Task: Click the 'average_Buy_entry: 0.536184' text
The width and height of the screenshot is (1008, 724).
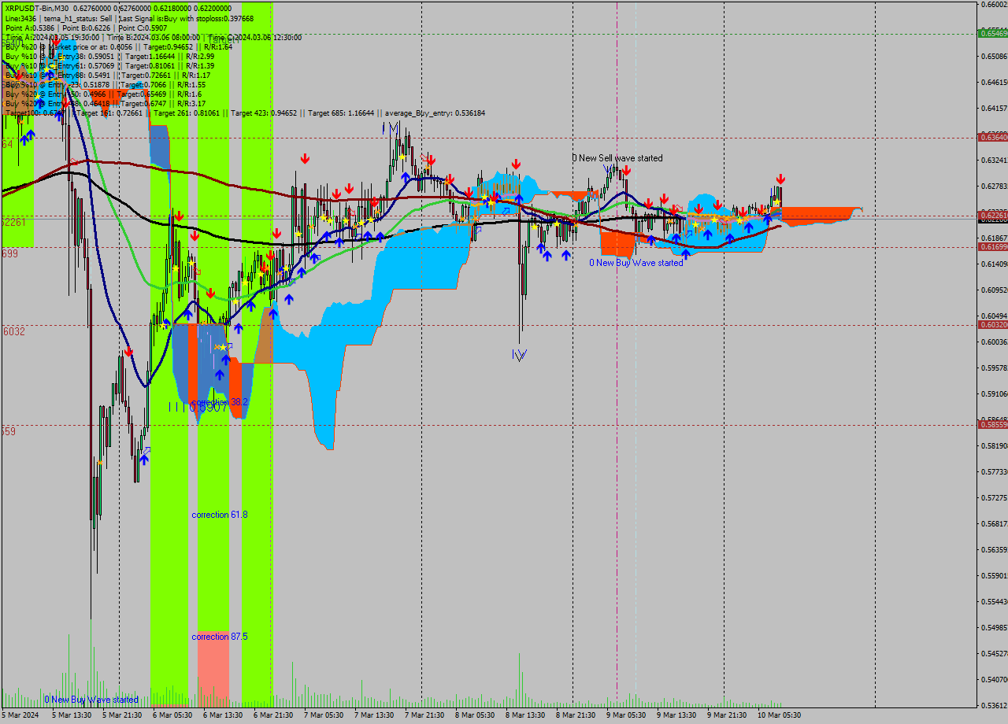Action: click(435, 113)
